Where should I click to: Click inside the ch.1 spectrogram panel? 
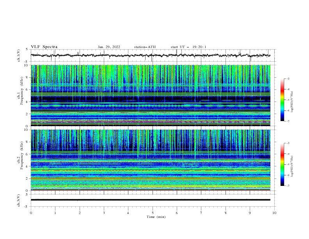tap(151, 95)
